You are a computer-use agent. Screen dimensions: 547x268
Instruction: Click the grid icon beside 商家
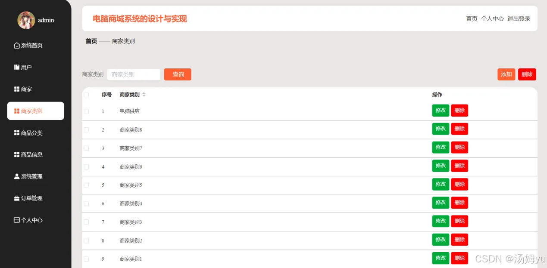tap(17, 89)
